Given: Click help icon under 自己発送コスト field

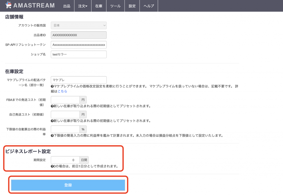Looking at the screenshot, I should 52,121.
